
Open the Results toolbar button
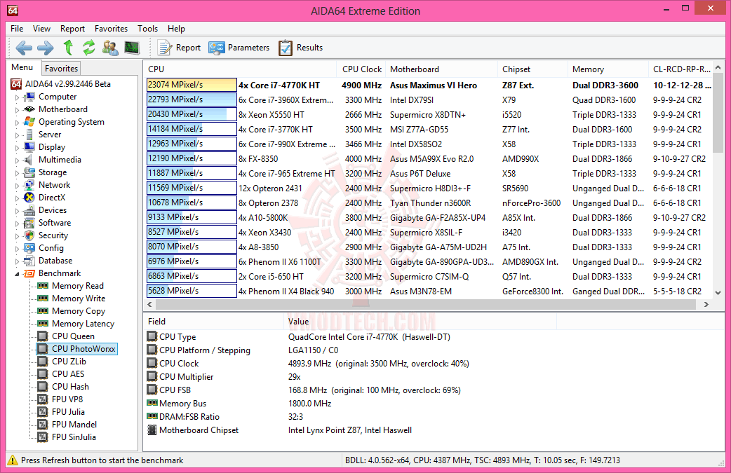pos(301,48)
